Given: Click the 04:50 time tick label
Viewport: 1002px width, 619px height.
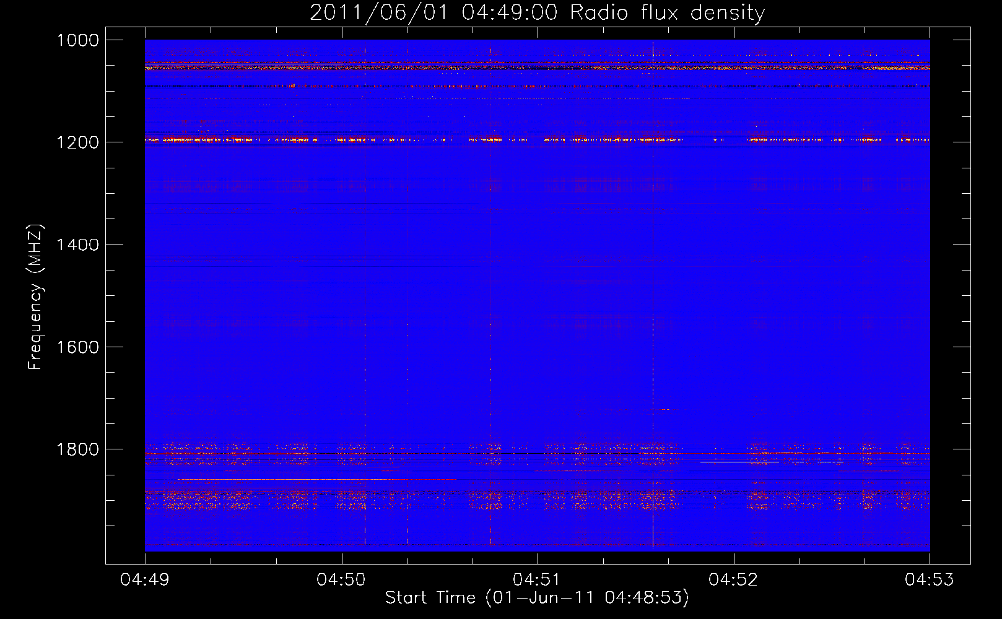Looking at the screenshot, I should (341, 580).
